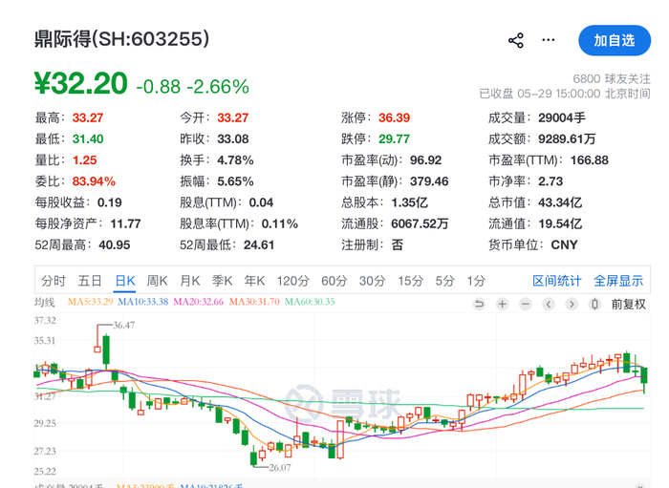Select the 月K tab
669x488 pixels.
click(190, 281)
